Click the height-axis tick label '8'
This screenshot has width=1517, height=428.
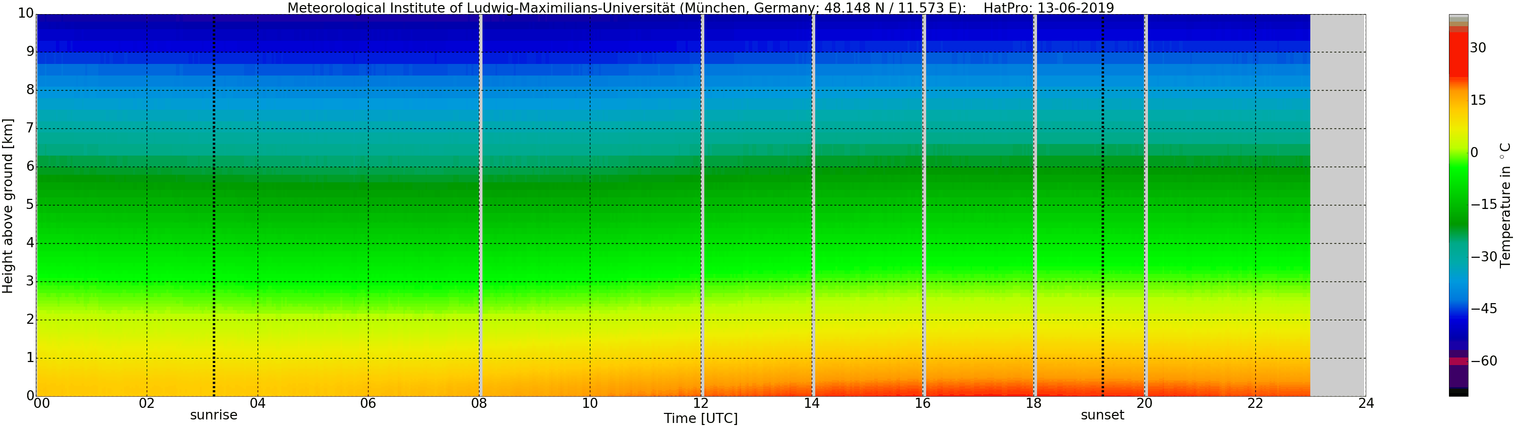(x=31, y=90)
